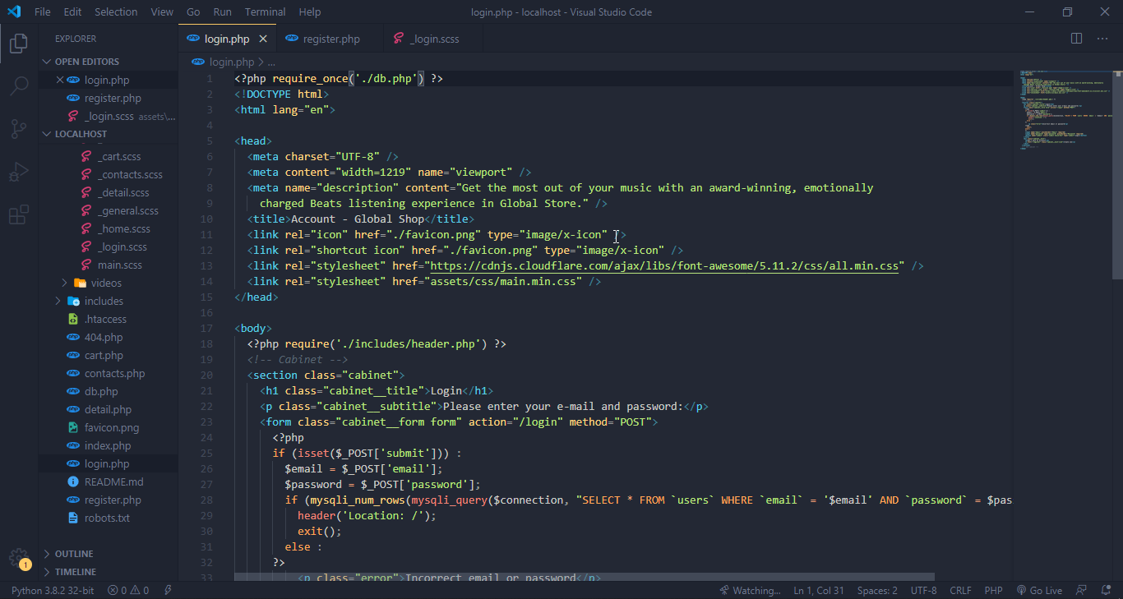Viewport: 1123px width, 599px height.
Task: Change the CRLF line ending setting
Action: tap(960, 590)
